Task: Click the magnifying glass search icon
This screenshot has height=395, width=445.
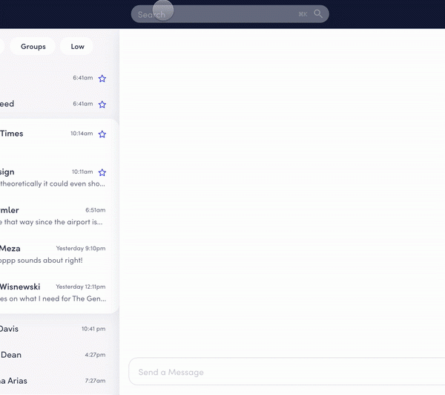Action: tap(318, 14)
